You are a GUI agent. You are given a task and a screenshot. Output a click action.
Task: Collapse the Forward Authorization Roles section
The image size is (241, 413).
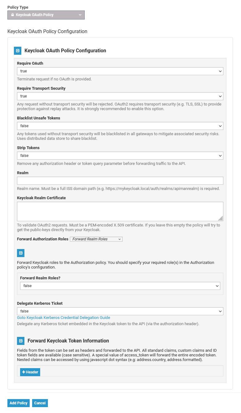[21, 253]
